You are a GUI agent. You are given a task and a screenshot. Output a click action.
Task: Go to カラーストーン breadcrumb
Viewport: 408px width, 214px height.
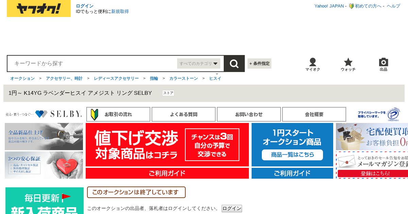point(184,78)
